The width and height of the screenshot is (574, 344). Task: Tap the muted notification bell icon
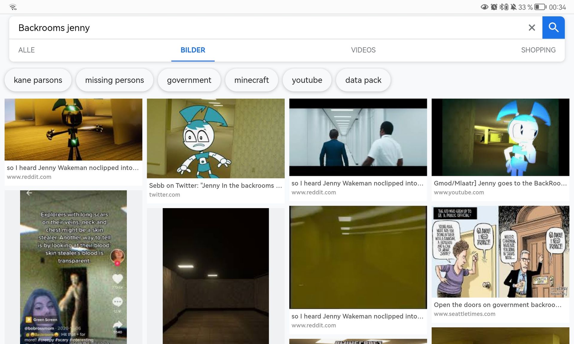pos(513,7)
